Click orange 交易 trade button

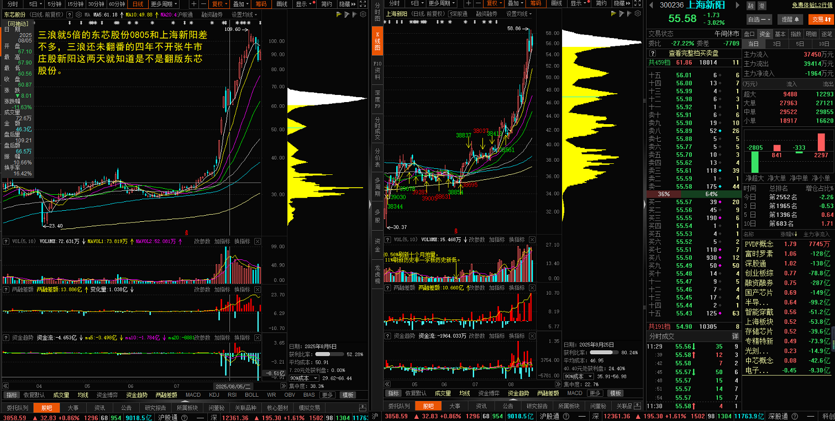(x=820, y=19)
